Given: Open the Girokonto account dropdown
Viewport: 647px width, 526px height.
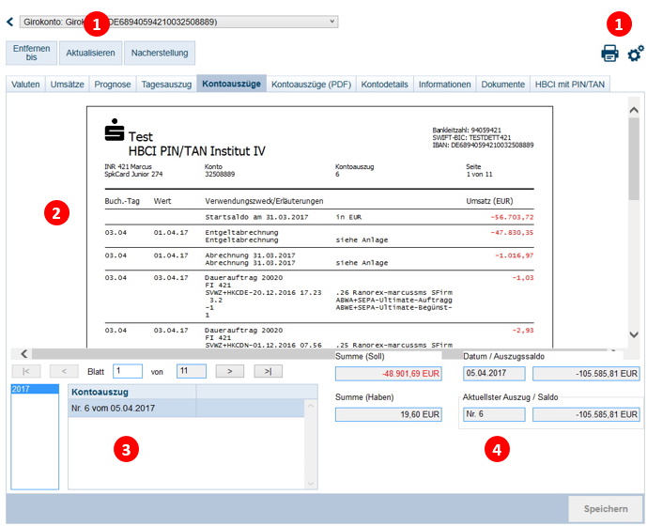Looking at the screenshot, I should (178, 22).
